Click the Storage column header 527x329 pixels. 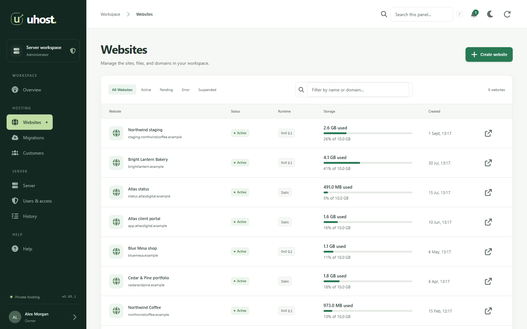coord(329,111)
